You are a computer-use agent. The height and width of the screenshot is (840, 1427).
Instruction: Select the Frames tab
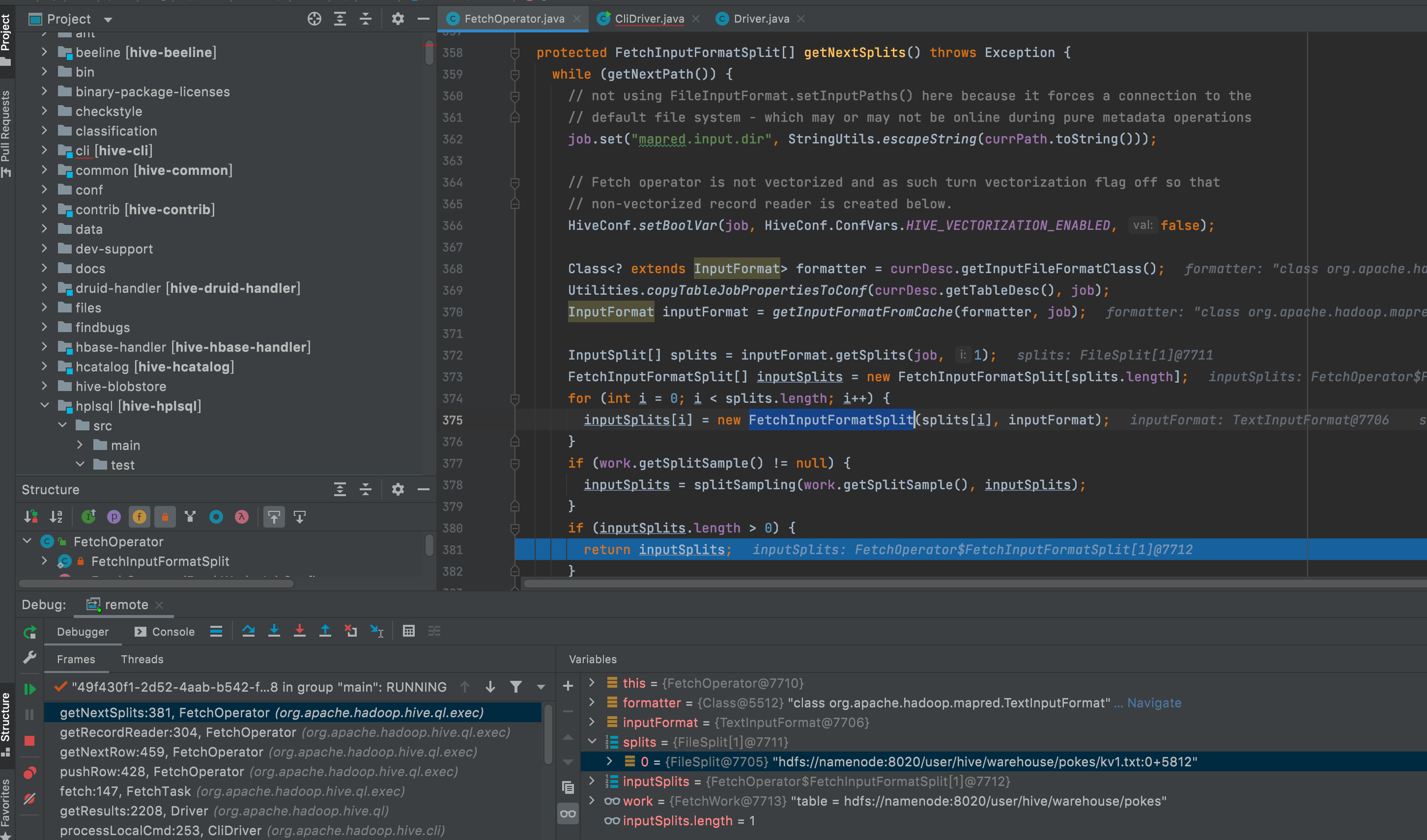point(76,659)
